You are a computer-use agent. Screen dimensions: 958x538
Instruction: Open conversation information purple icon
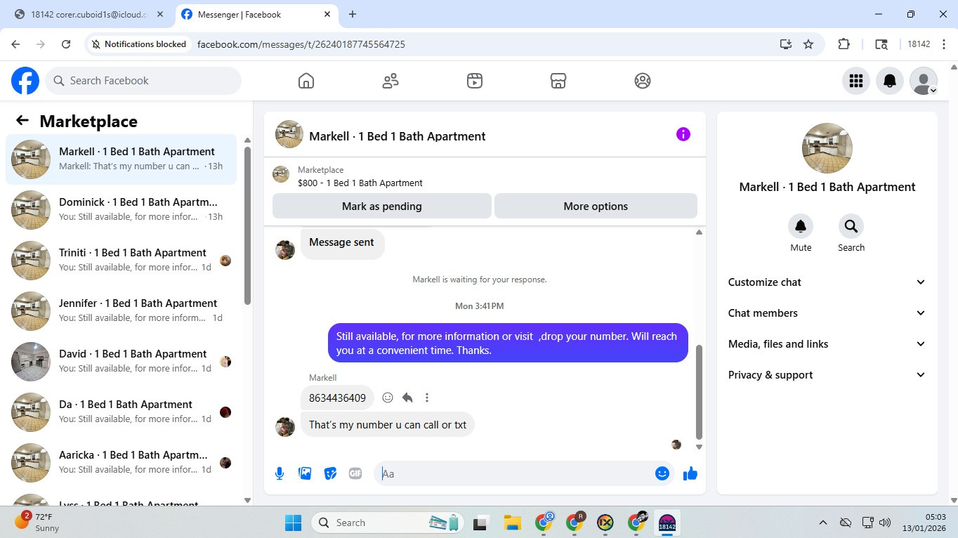click(683, 134)
